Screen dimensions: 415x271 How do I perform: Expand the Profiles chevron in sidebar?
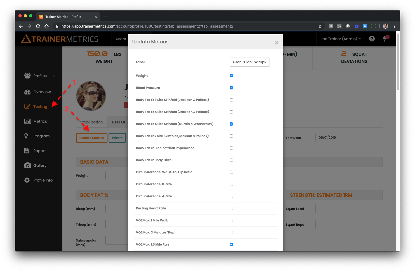pos(54,76)
